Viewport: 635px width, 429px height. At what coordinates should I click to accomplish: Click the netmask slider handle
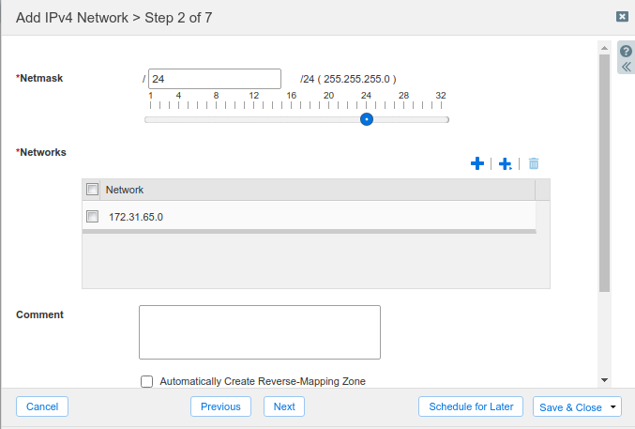pos(367,119)
